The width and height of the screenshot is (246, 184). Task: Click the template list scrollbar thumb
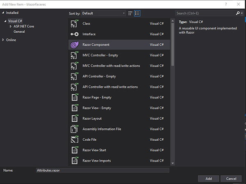tap(173, 45)
